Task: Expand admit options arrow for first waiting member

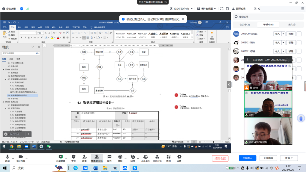Action: point(283,34)
